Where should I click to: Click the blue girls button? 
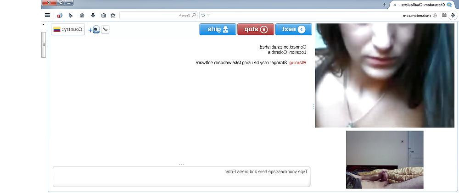pyautogui.click(x=218, y=29)
